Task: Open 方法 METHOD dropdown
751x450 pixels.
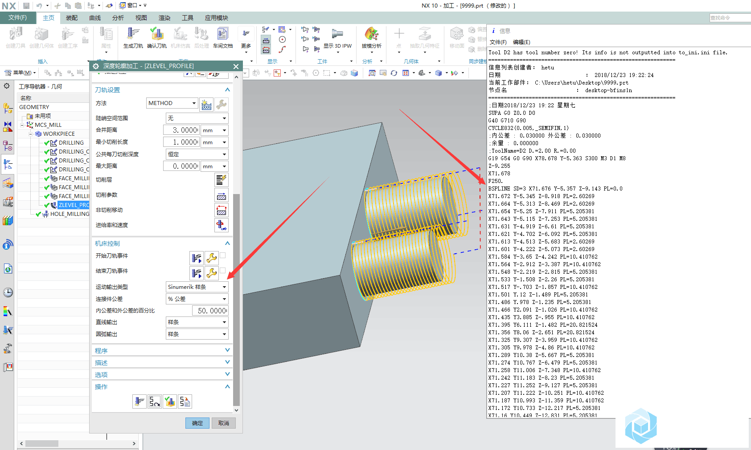Action: click(x=172, y=103)
